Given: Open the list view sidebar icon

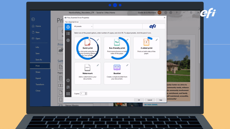Looking at the screenshot, I should point(68,34).
